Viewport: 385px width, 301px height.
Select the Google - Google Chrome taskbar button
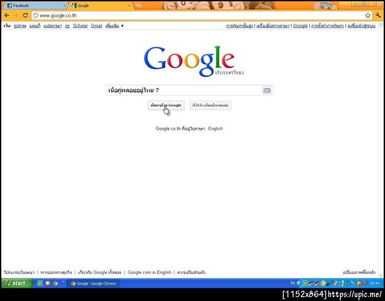click(93, 283)
